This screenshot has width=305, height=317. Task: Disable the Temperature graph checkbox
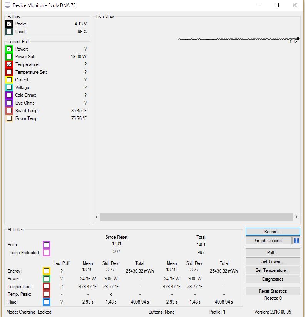(9, 64)
